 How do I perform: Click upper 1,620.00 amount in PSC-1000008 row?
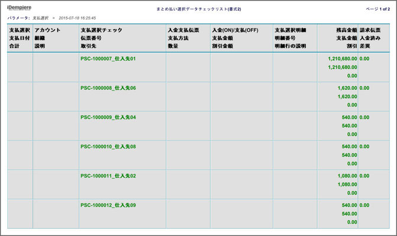point(347,88)
